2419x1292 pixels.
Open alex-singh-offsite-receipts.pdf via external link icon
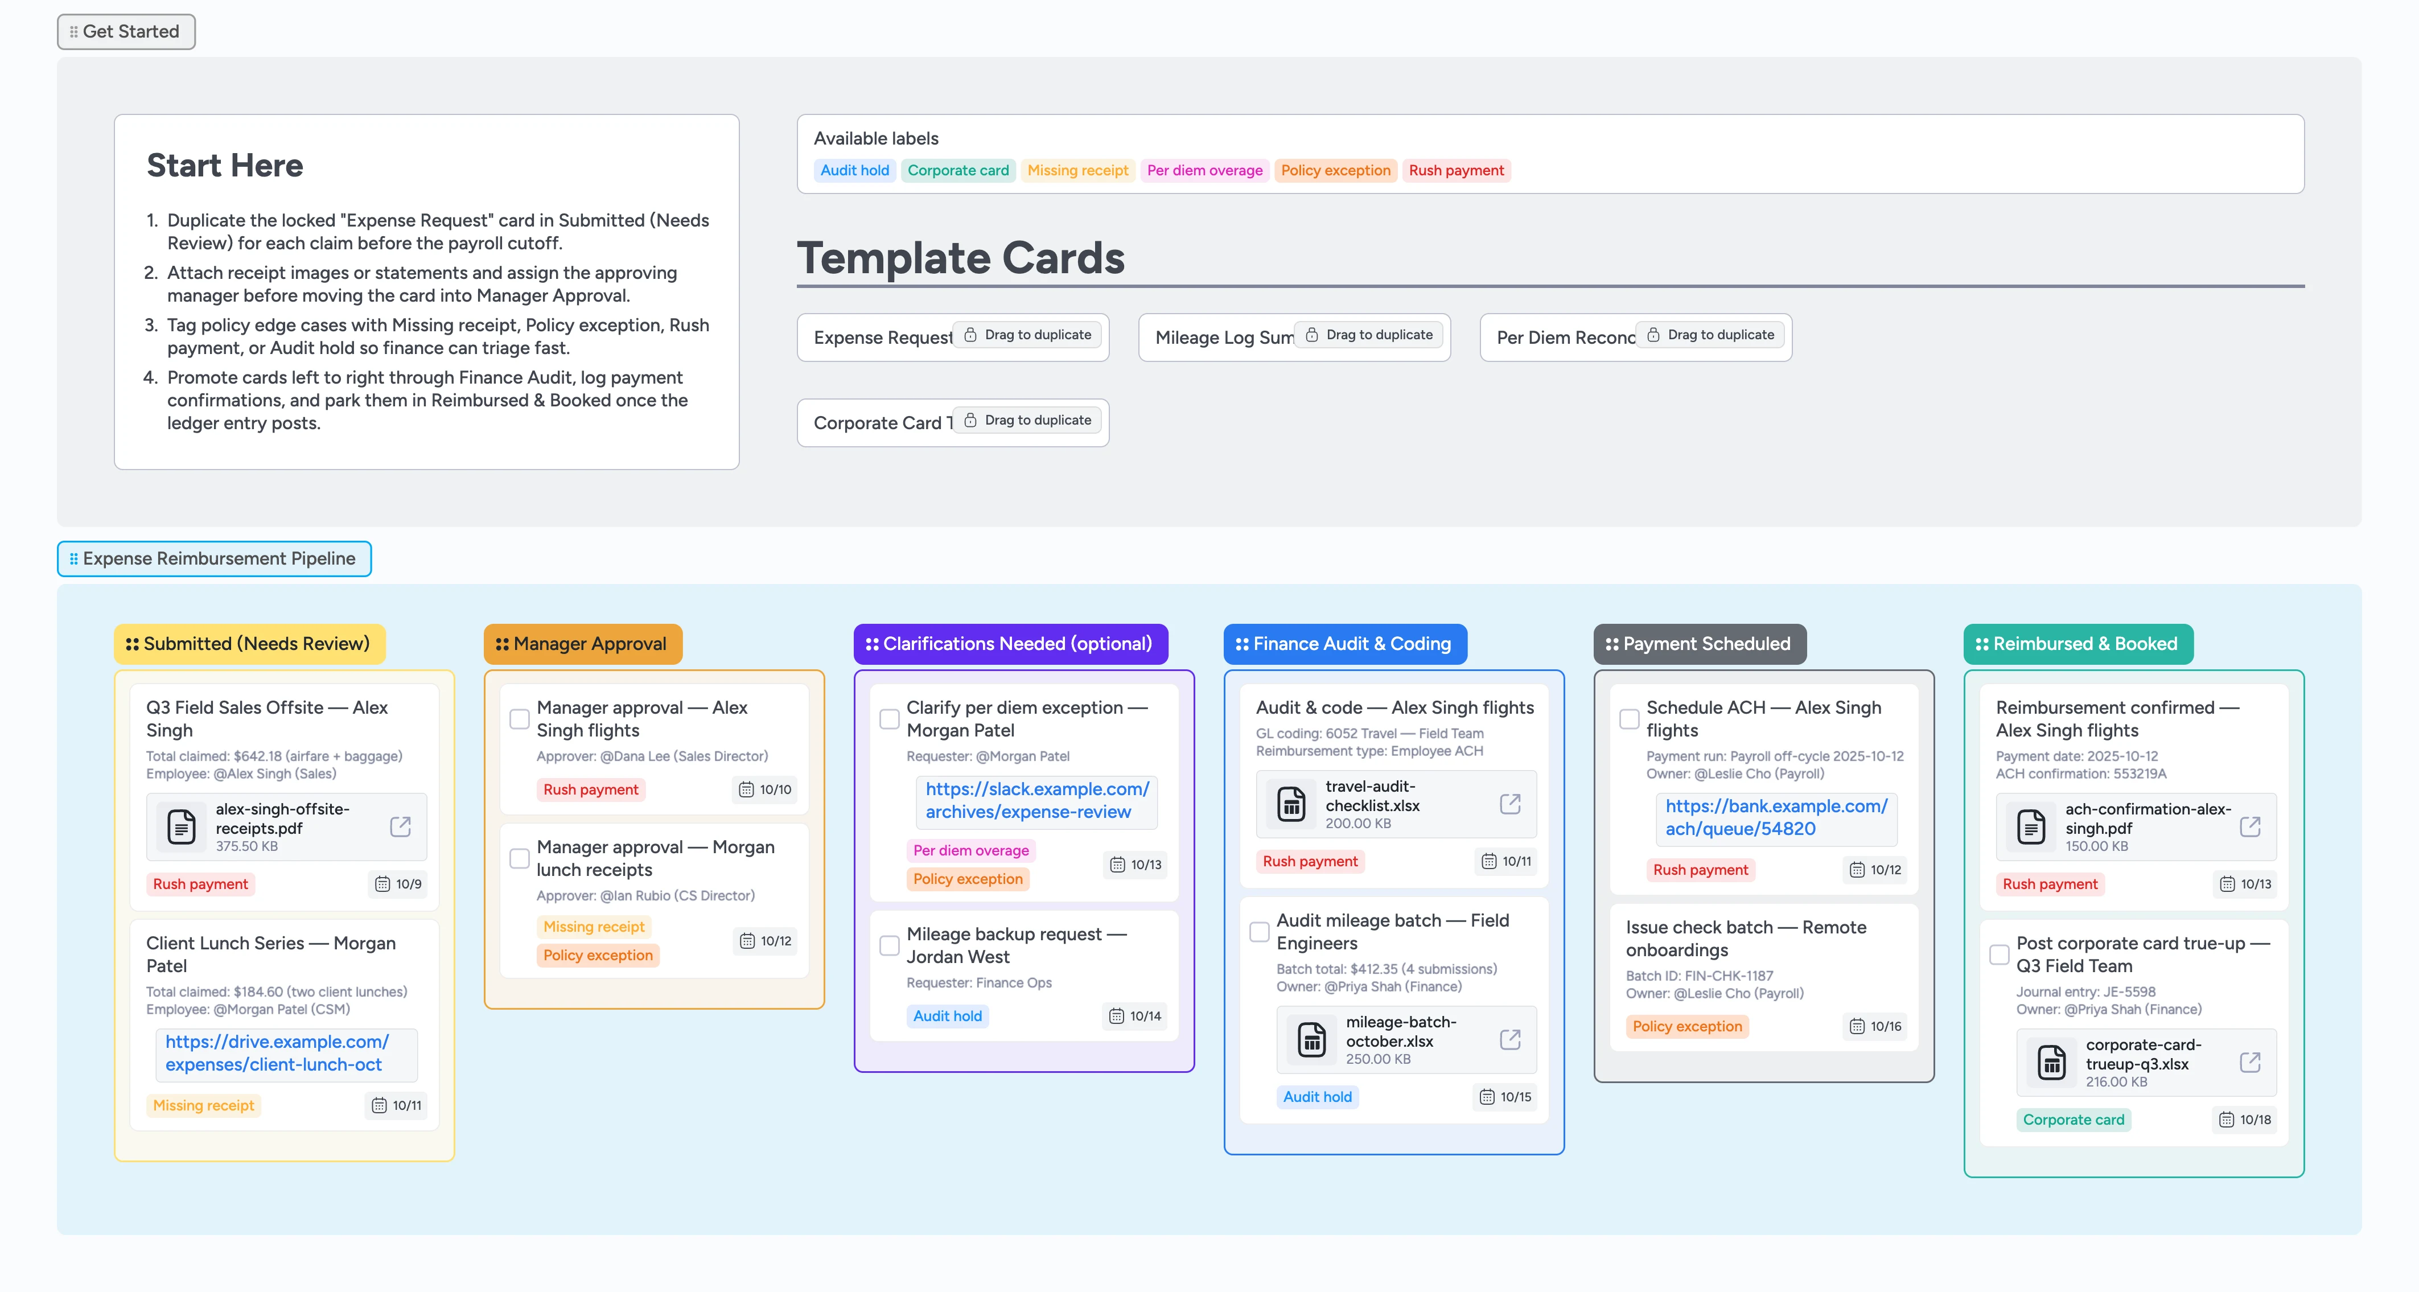(401, 826)
